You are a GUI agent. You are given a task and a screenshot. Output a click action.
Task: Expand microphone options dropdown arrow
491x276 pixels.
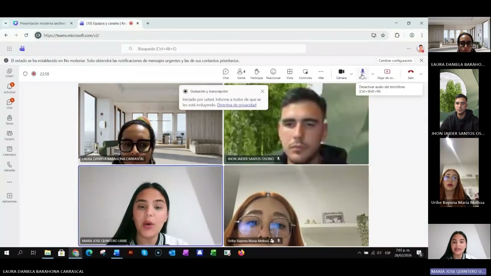(x=372, y=74)
